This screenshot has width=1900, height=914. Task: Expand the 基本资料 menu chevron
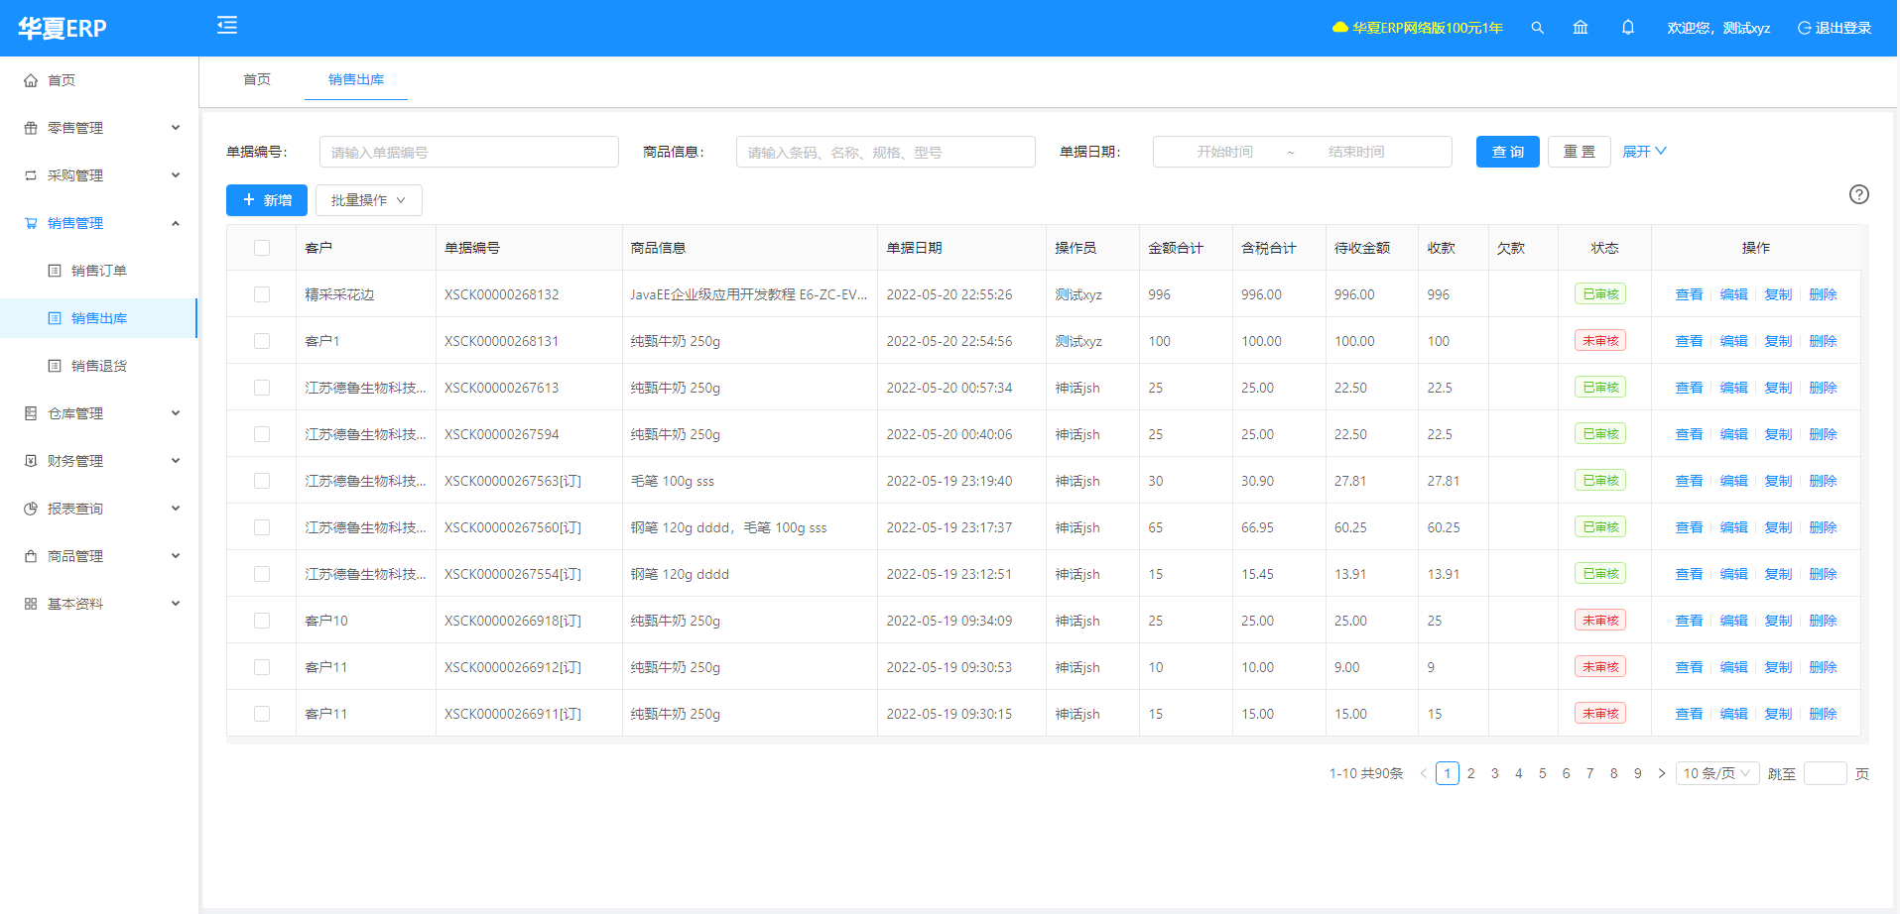coord(176,604)
